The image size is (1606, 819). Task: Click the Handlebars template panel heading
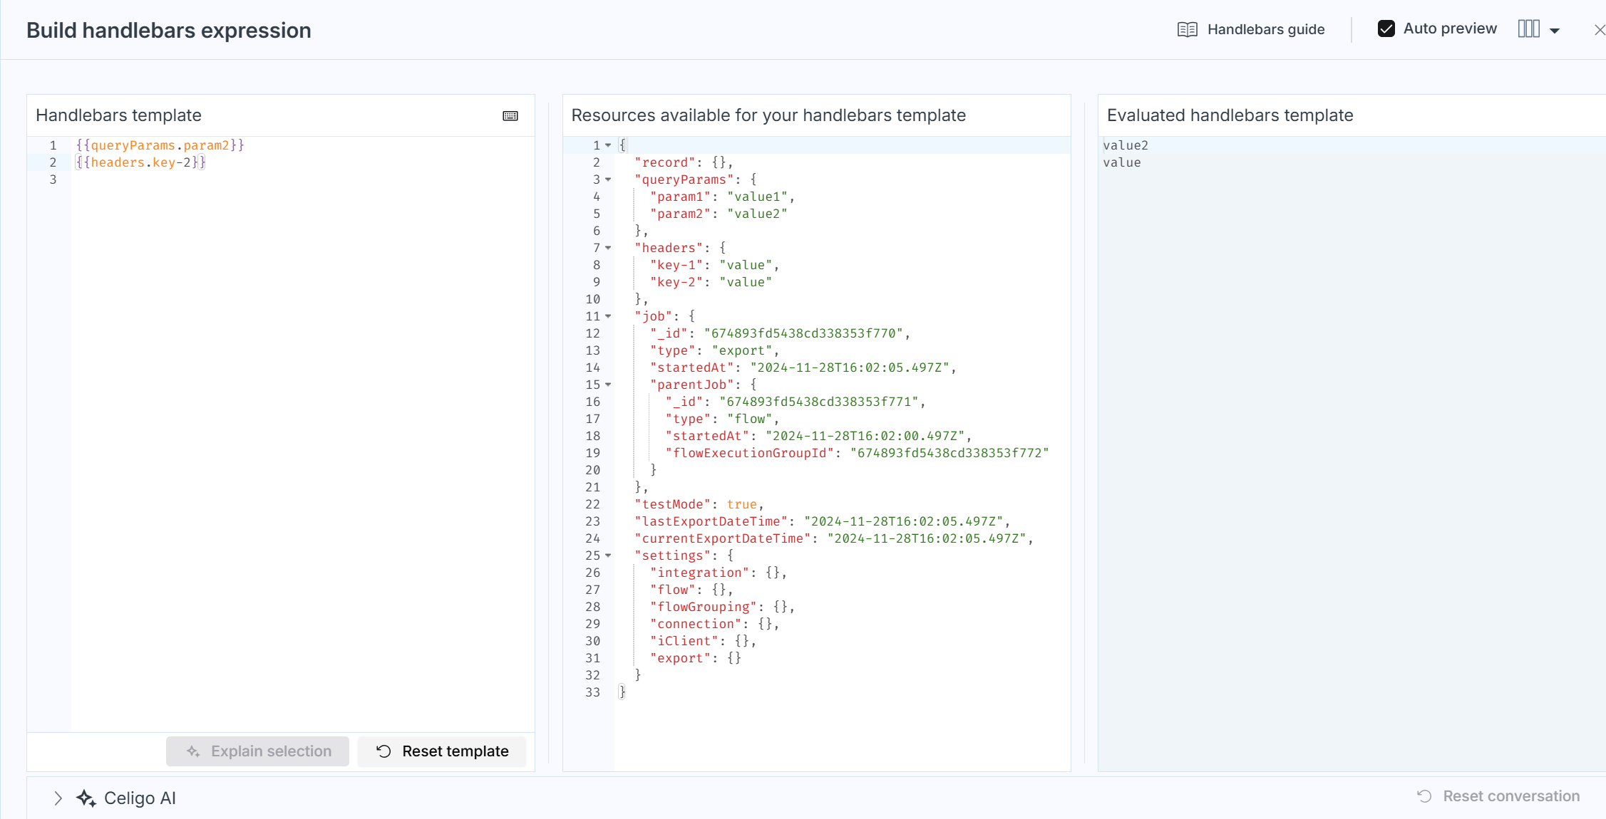pos(118,115)
